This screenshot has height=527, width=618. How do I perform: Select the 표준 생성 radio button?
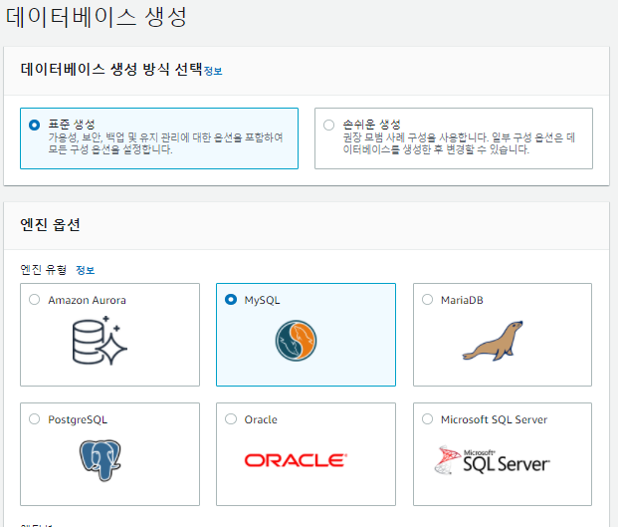(x=34, y=126)
